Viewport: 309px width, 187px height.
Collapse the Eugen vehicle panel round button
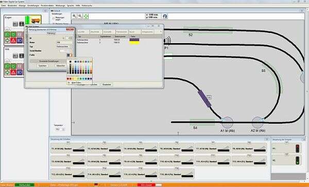pos(7,29)
